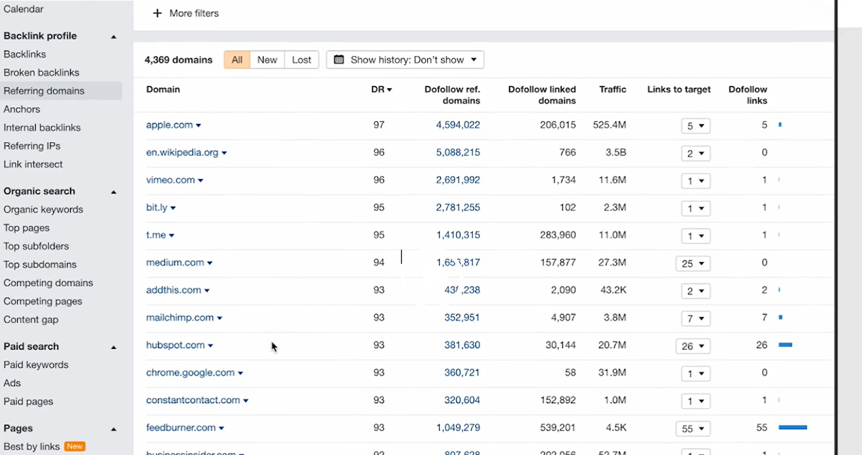862x455 pixels.
Task: Click the calendar icon in Show history
Action: point(339,60)
